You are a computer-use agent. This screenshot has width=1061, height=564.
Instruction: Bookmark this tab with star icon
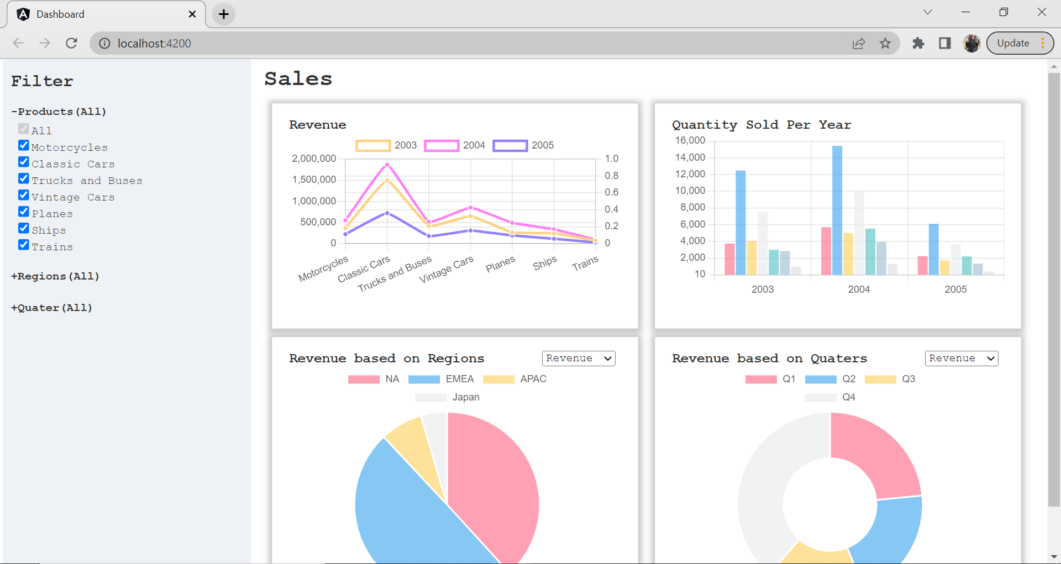pos(885,43)
